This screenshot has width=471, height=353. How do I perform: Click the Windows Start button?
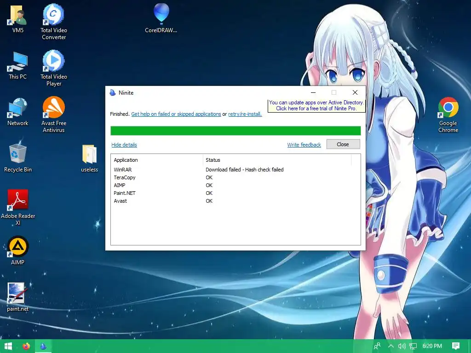[8, 346]
